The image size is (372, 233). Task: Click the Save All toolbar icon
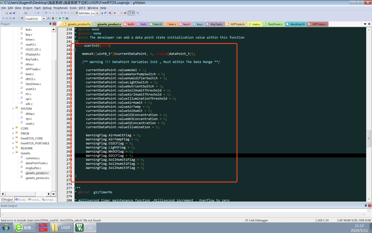(14, 13)
